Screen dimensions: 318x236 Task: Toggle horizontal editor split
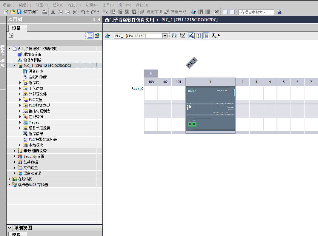[x=225, y=12]
